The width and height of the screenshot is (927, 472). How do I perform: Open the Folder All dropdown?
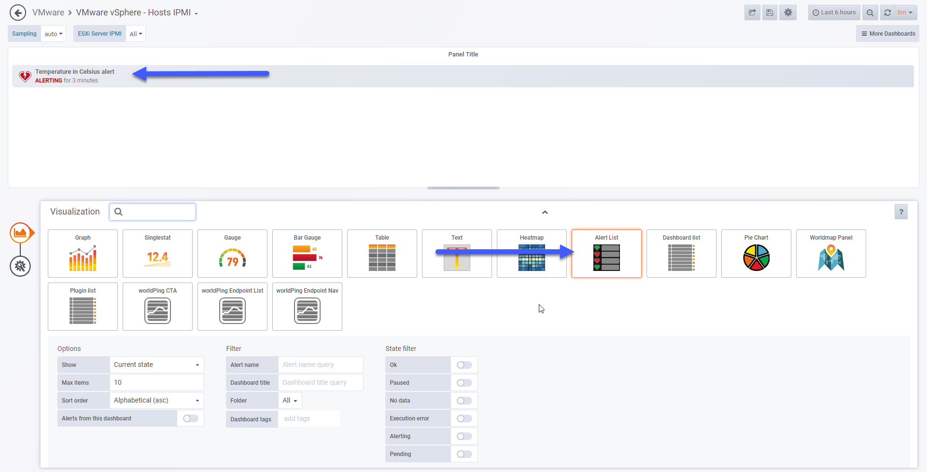[290, 401]
